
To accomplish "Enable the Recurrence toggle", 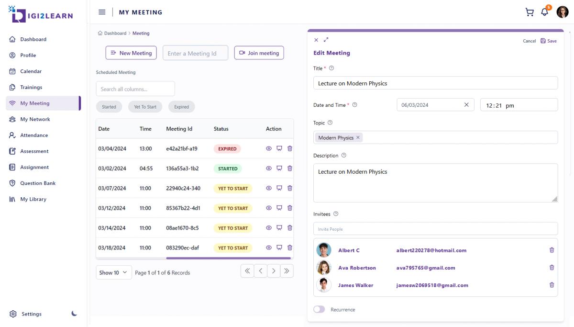I will coord(319,309).
